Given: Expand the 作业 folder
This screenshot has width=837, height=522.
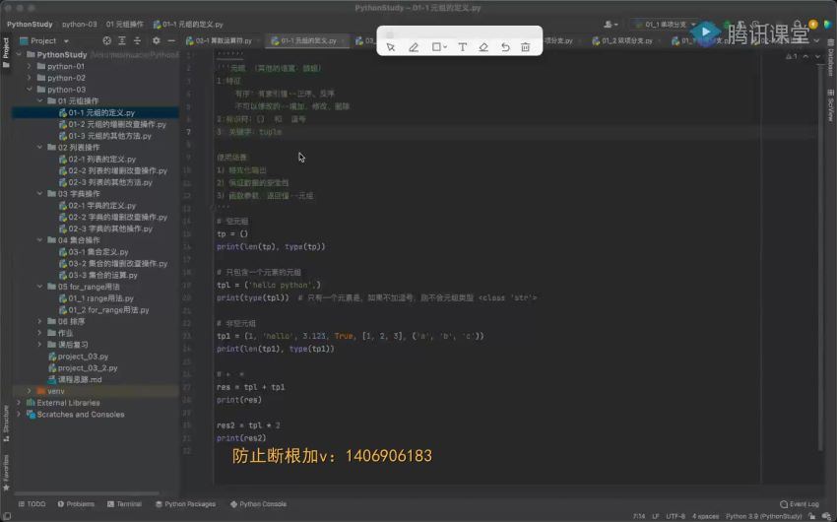Looking at the screenshot, I should point(40,333).
